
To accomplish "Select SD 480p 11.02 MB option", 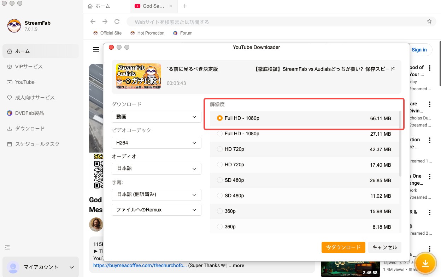I will click(x=305, y=196).
